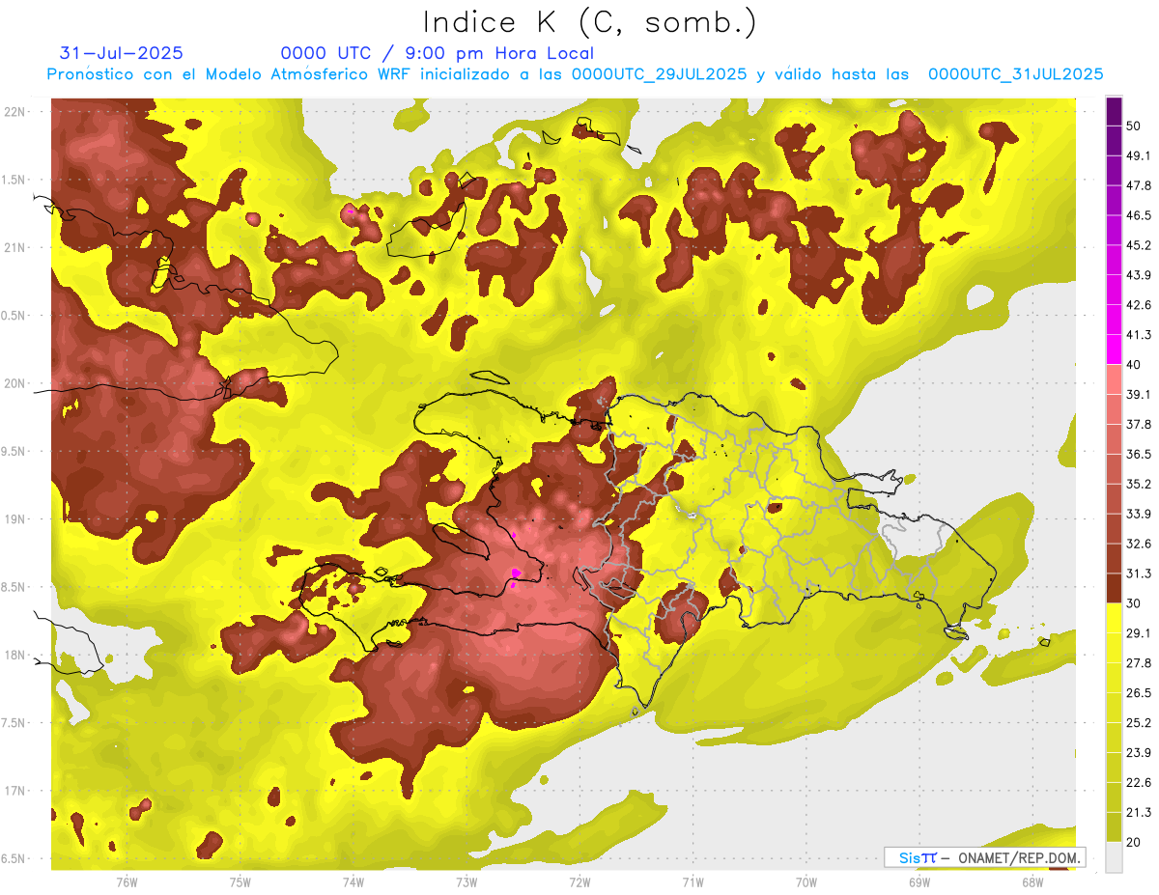The height and width of the screenshot is (895, 1159).
Task: Click the date "31-Jul-2025"
Action: [x=122, y=53]
